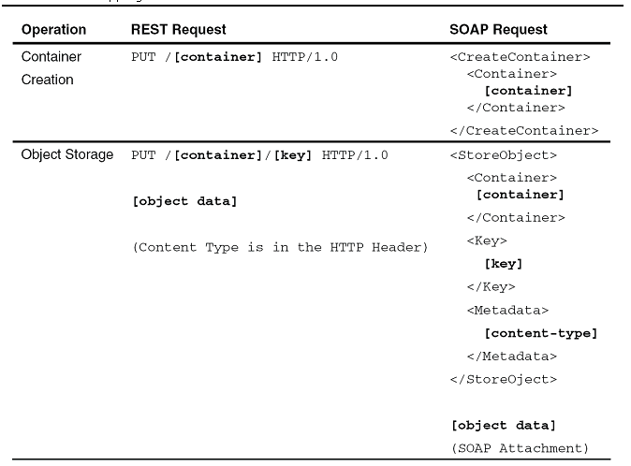Click the REST Request column header
The width and height of the screenshot is (631, 466).
[x=178, y=29]
